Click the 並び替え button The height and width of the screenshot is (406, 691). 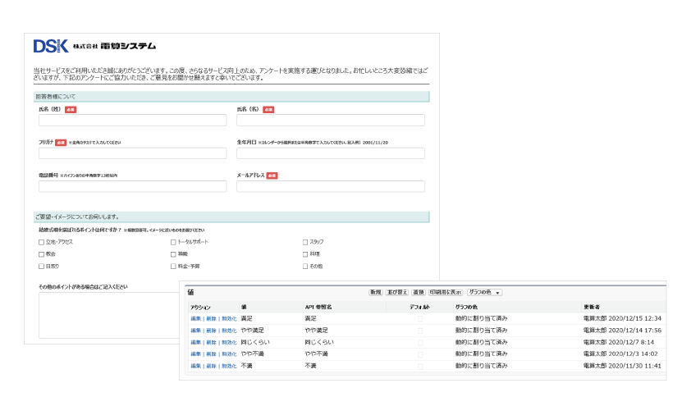click(x=399, y=292)
